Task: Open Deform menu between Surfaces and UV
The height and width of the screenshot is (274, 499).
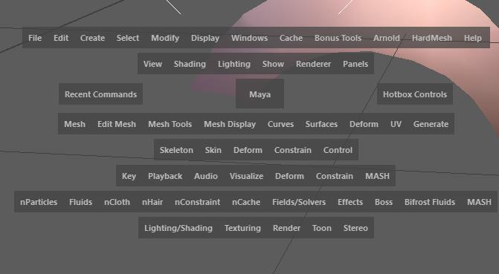Action: tap(364, 124)
